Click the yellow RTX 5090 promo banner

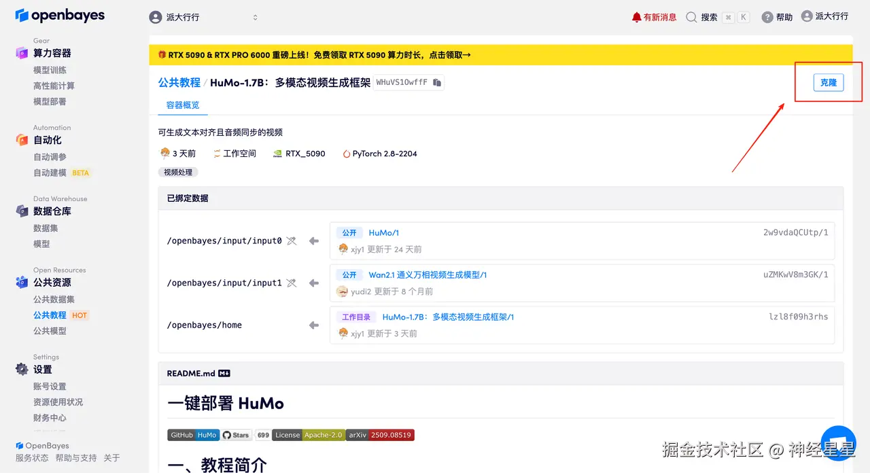500,55
